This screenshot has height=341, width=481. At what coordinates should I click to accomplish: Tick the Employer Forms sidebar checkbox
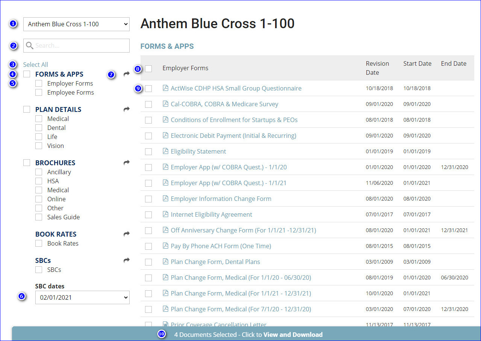coord(39,83)
